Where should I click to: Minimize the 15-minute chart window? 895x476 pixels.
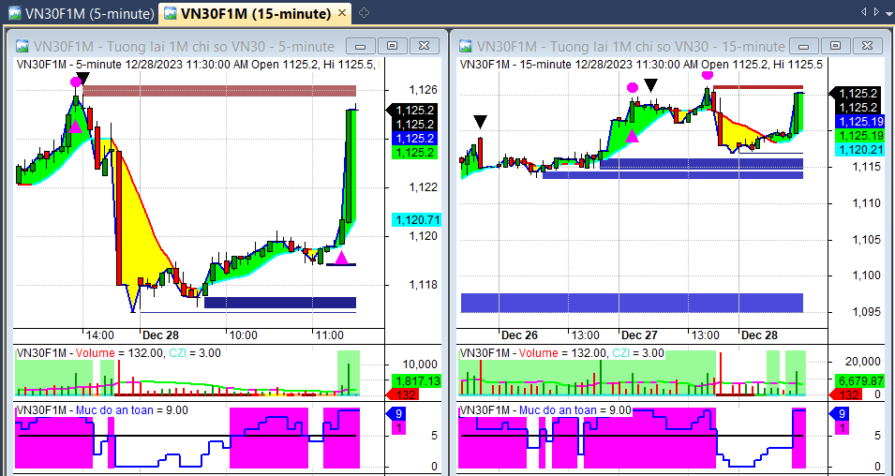point(804,46)
